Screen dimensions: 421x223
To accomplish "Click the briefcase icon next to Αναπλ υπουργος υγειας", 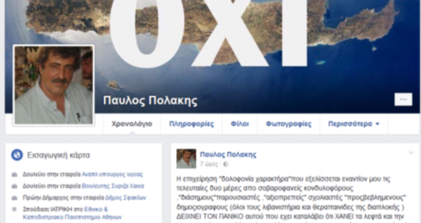I will [x=14, y=174].
